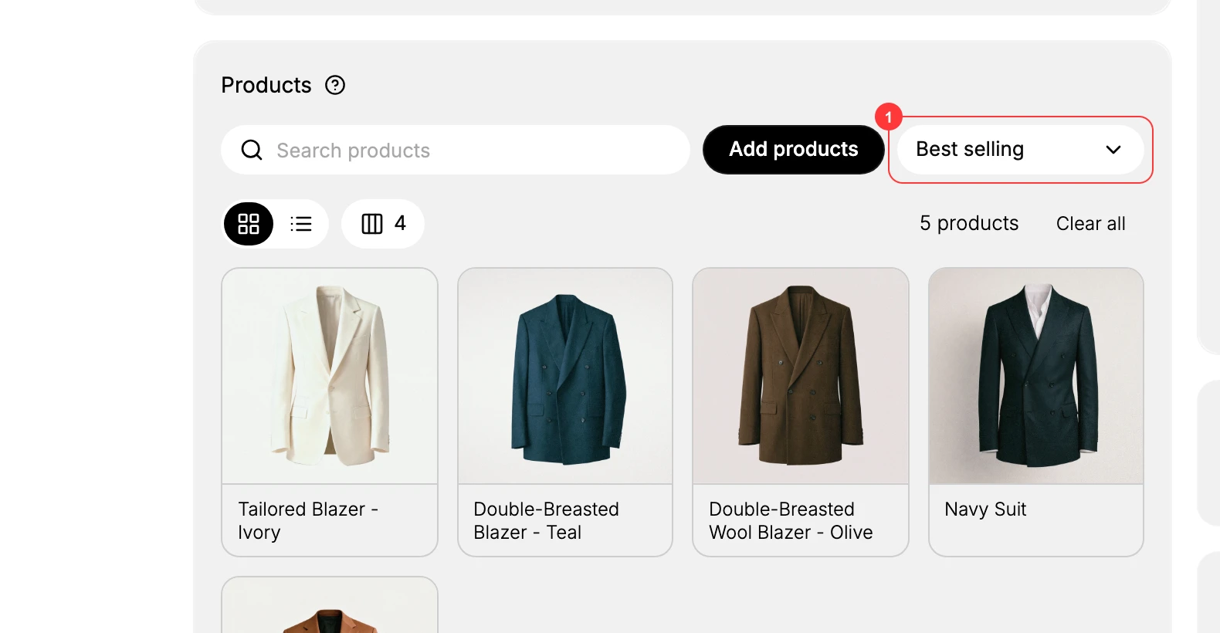Change column count, currently 4

pyautogui.click(x=383, y=224)
